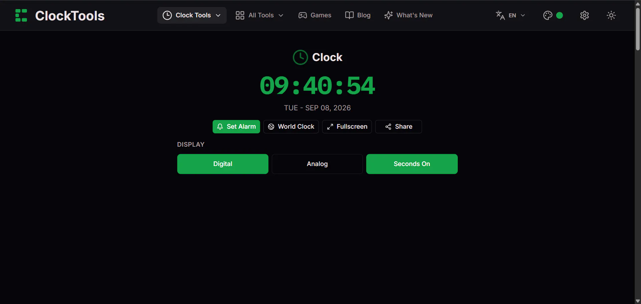This screenshot has height=304, width=641.
Task: Click the 09:40:54 time display
Action: click(x=317, y=86)
